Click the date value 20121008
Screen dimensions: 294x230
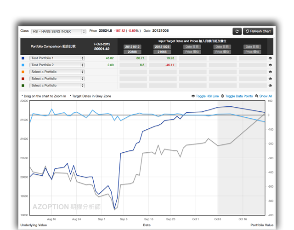click(x=160, y=31)
